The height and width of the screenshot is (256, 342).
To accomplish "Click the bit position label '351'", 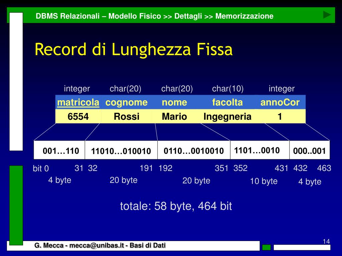I will click(221, 168).
